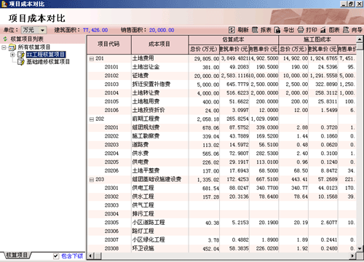Click the vertical scrollbar down arrow
The width and height of the screenshot is (364, 262).
click(x=360, y=248)
